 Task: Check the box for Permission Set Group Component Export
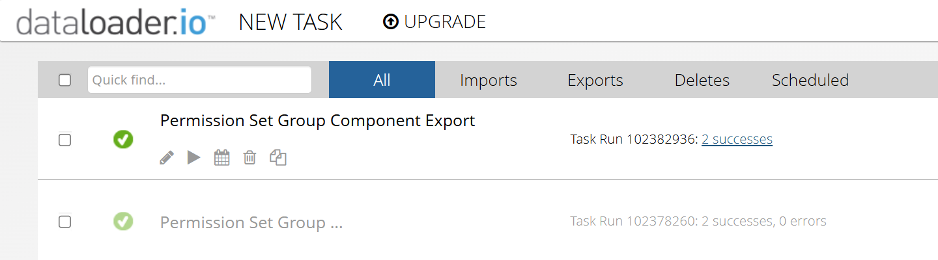pyautogui.click(x=64, y=140)
